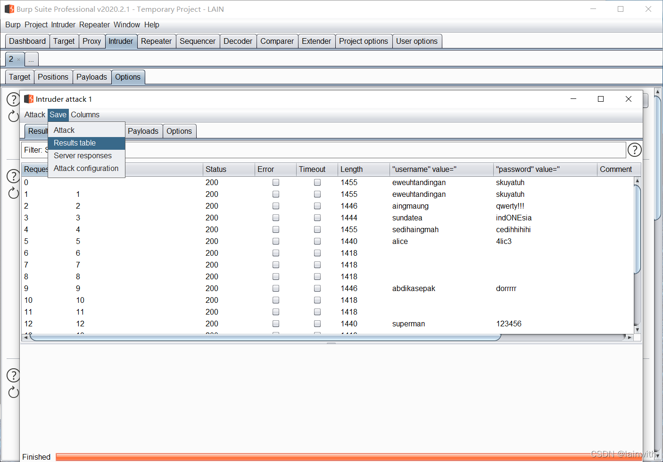The image size is (663, 462).
Task: Click results table horizontal scrollbar thumb
Action: click(265, 337)
